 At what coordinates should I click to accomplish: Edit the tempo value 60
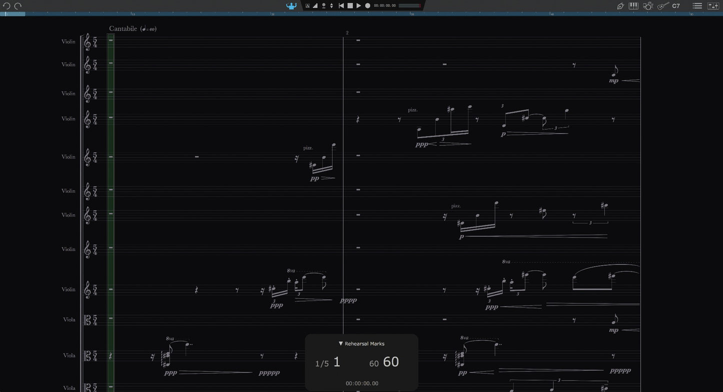click(392, 362)
